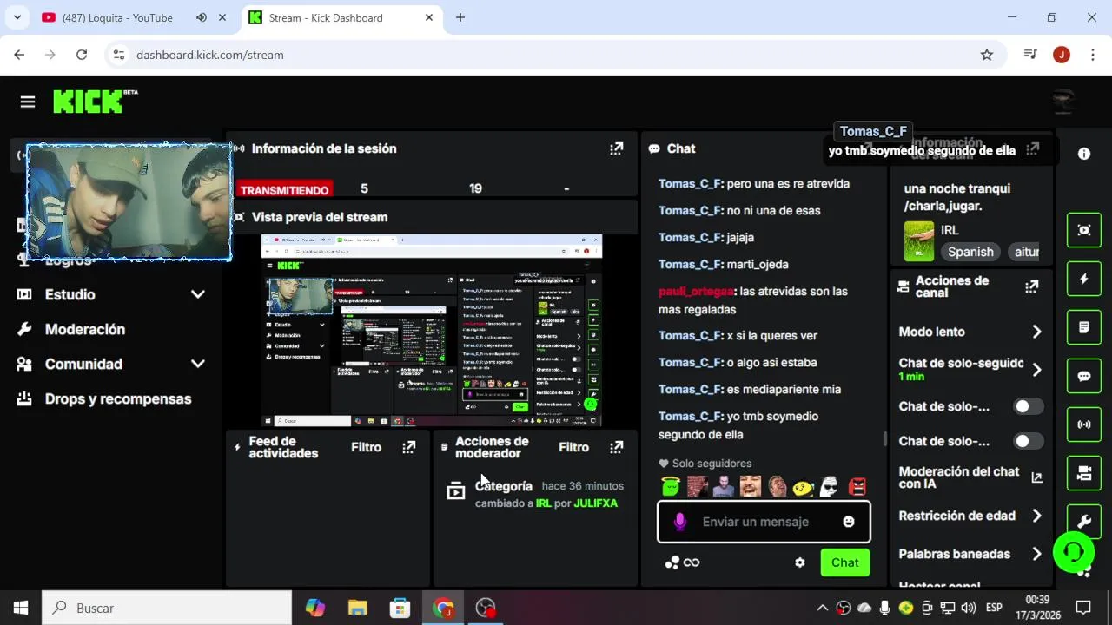
Task: Open File Explorer from the taskbar
Action: [x=357, y=608]
